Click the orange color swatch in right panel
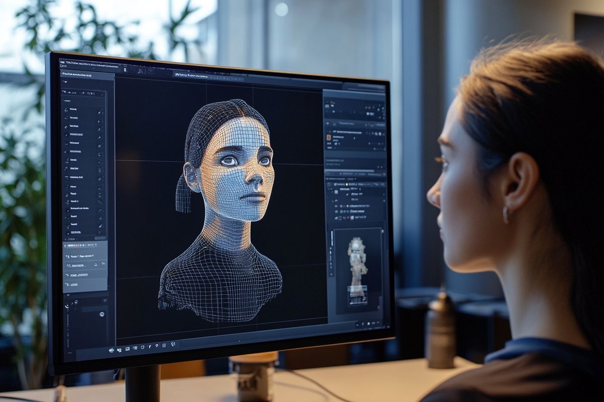This screenshot has width=604, height=402. point(329,137)
